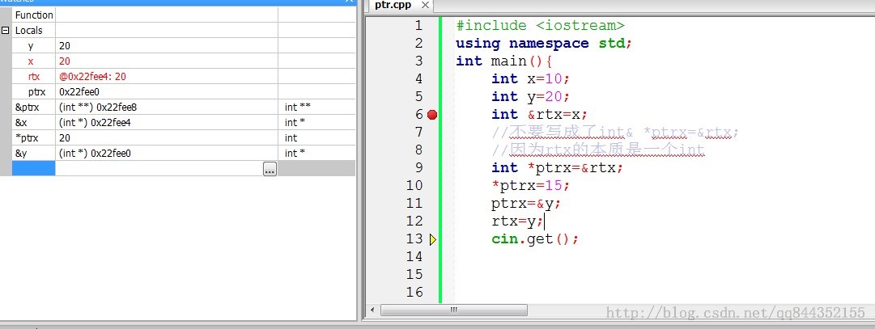Place cursor in '#include <iostream>' line

(540, 26)
